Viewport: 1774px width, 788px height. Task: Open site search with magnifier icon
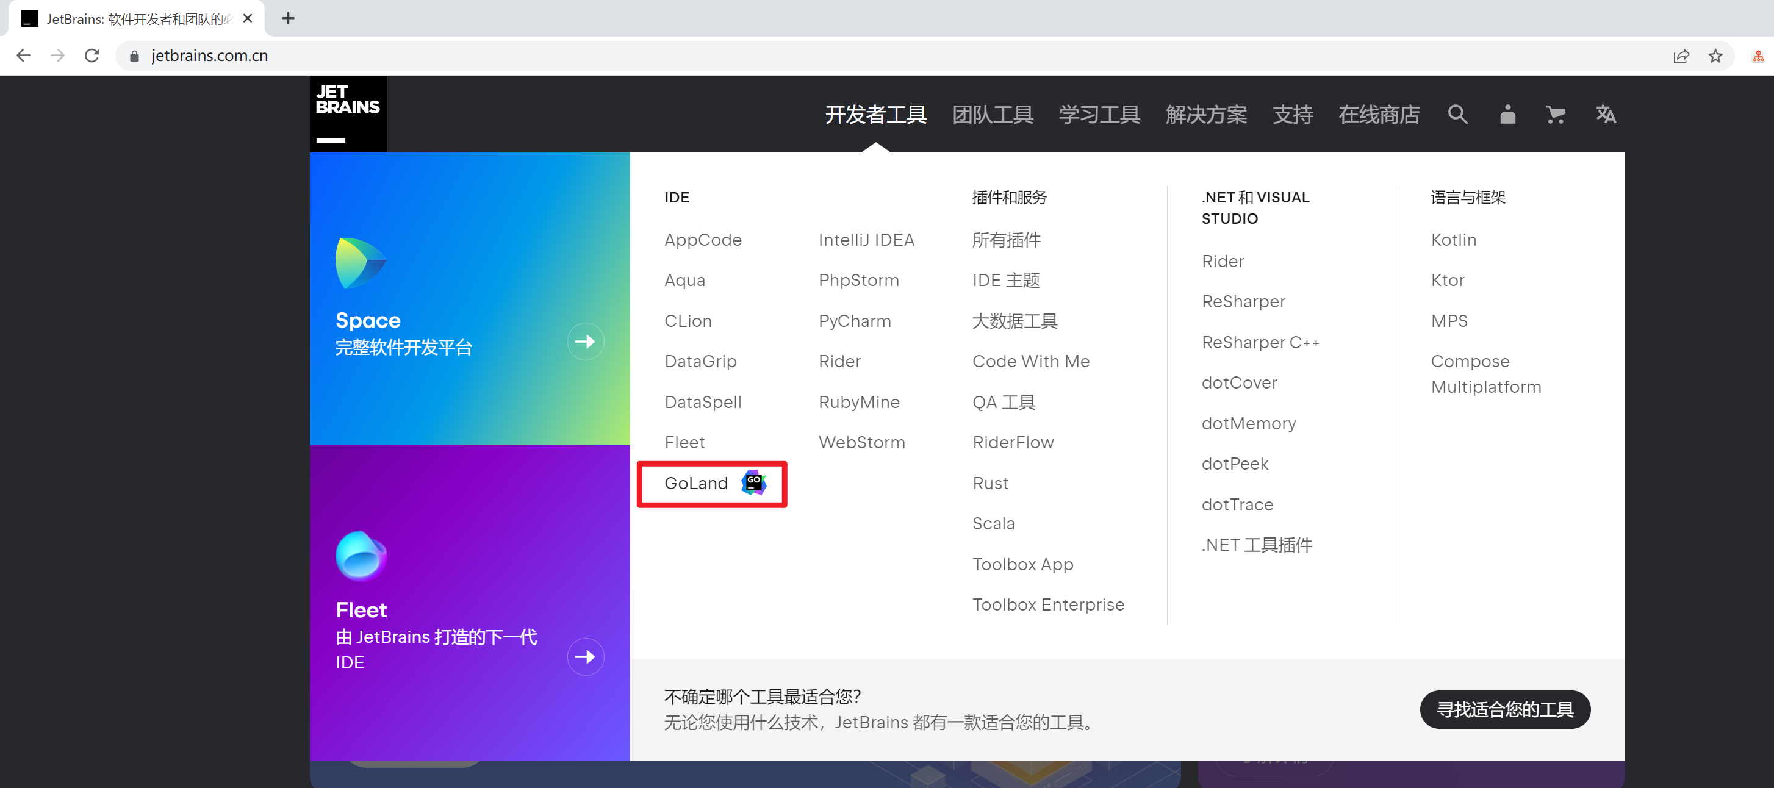click(1457, 114)
